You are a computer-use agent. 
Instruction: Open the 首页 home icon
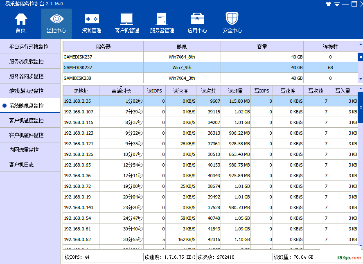pos(21,19)
